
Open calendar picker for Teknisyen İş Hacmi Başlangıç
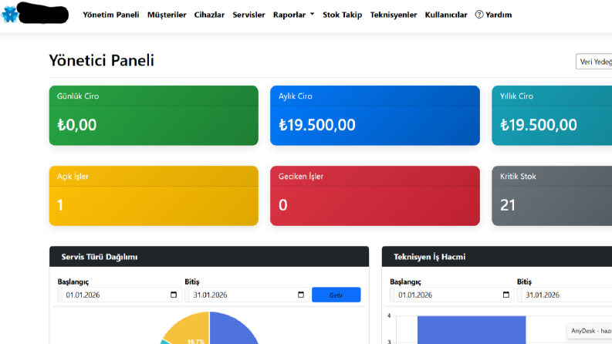(x=506, y=295)
